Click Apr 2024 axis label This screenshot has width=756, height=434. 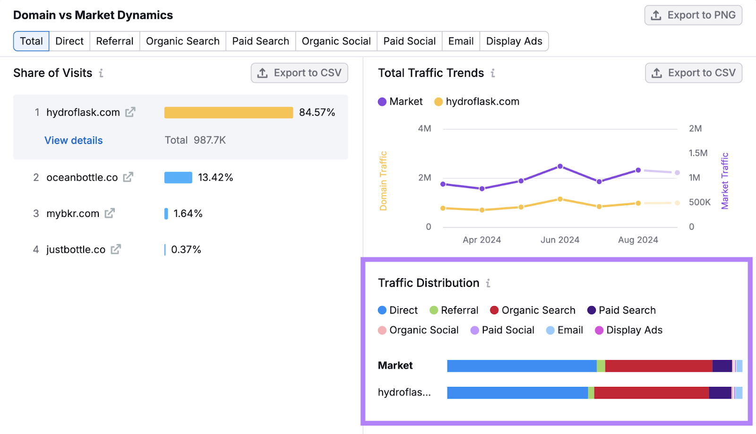coord(482,240)
